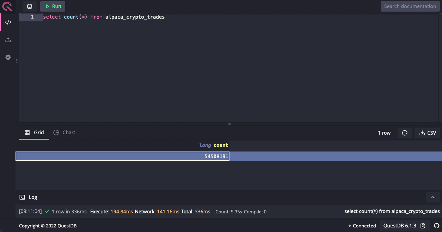Collapse the Log panel chevron

pos(433,197)
